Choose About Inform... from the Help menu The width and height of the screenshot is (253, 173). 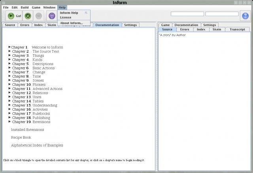pyautogui.click(x=74, y=23)
